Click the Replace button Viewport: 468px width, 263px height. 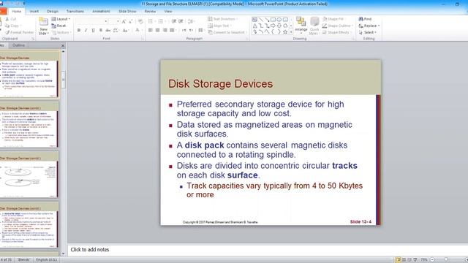(369, 26)
